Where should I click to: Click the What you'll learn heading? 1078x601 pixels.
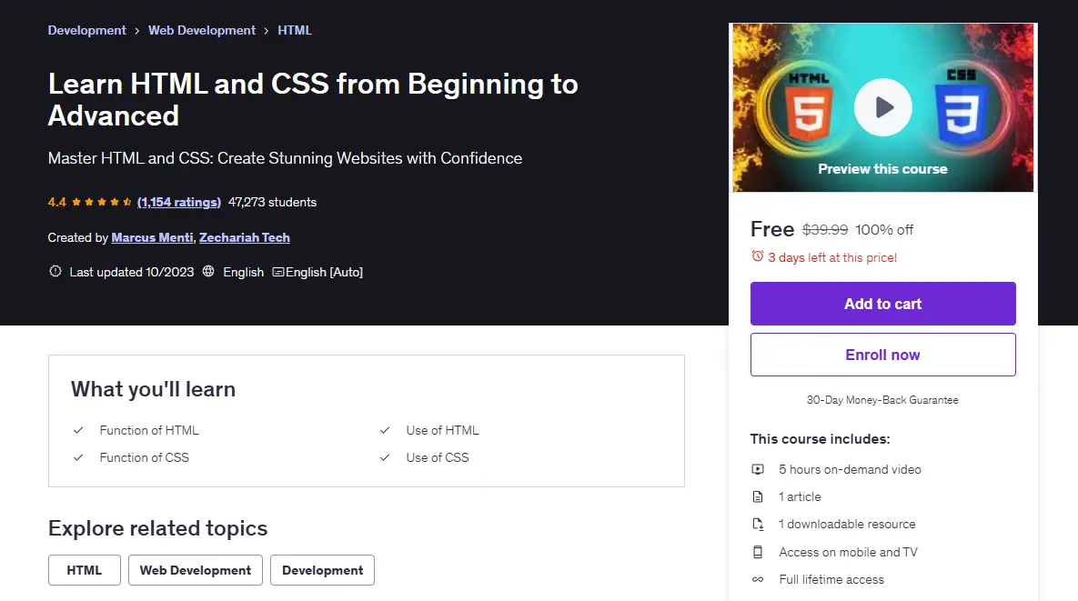153,389
